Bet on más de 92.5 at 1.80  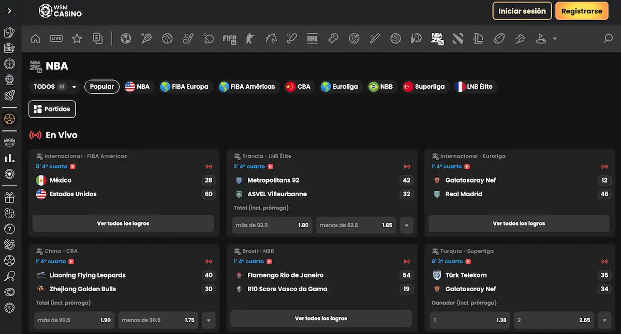[x=272, y=225]
